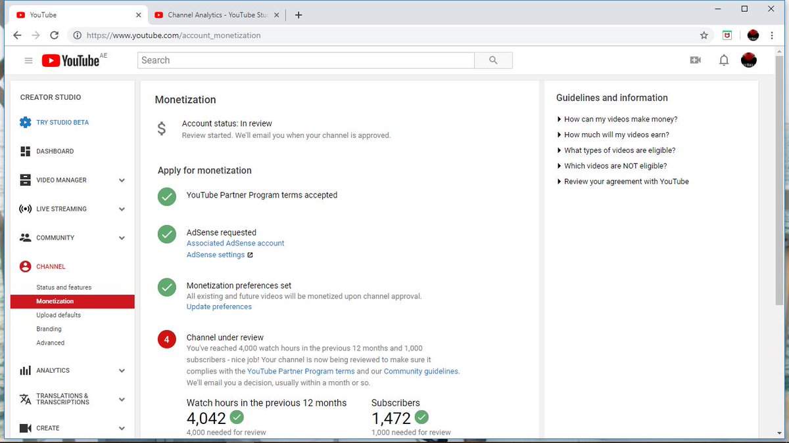Open Status and features page
This screenshot has height=443, width=789.
(x=64, y=287)
